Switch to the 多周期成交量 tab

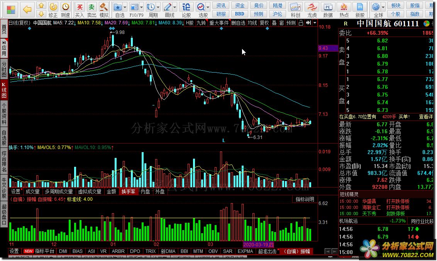pyautogui.click(x=59, y=192)
